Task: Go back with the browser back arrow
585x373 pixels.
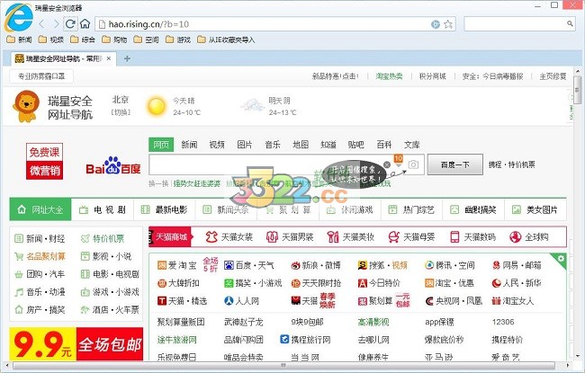Action: (x=41, y=24)
